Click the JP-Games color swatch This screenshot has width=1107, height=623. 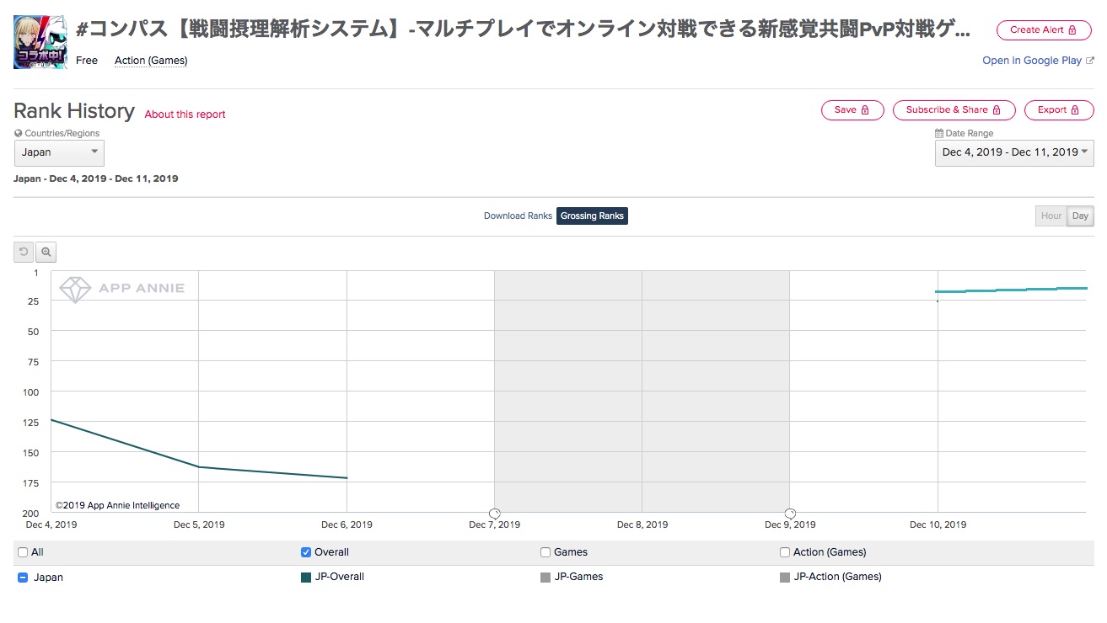tap(545, 578)
